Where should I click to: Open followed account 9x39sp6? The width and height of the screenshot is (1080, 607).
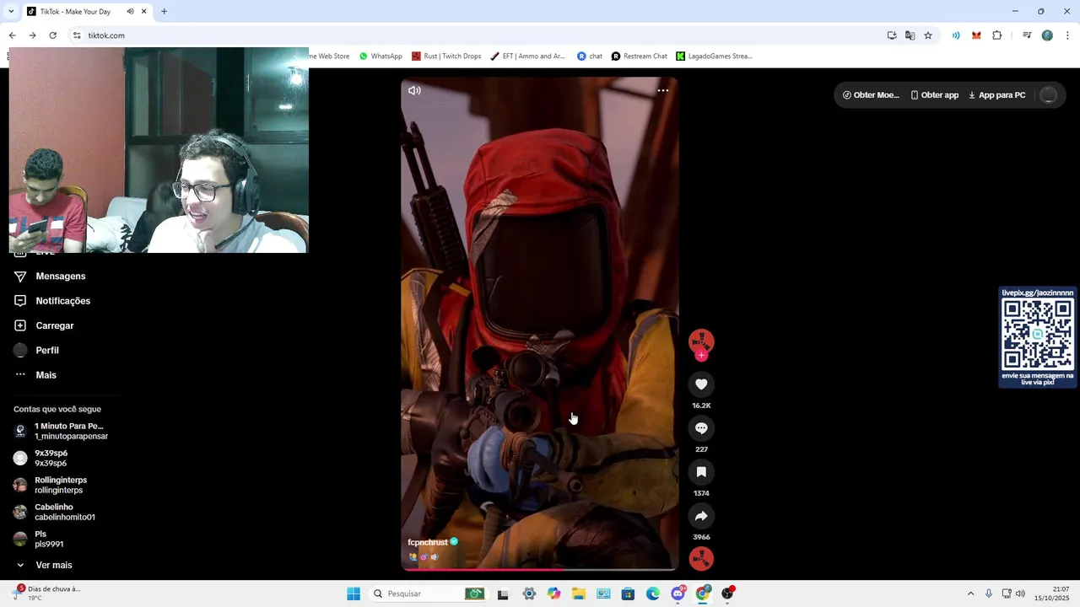[51, 458]
